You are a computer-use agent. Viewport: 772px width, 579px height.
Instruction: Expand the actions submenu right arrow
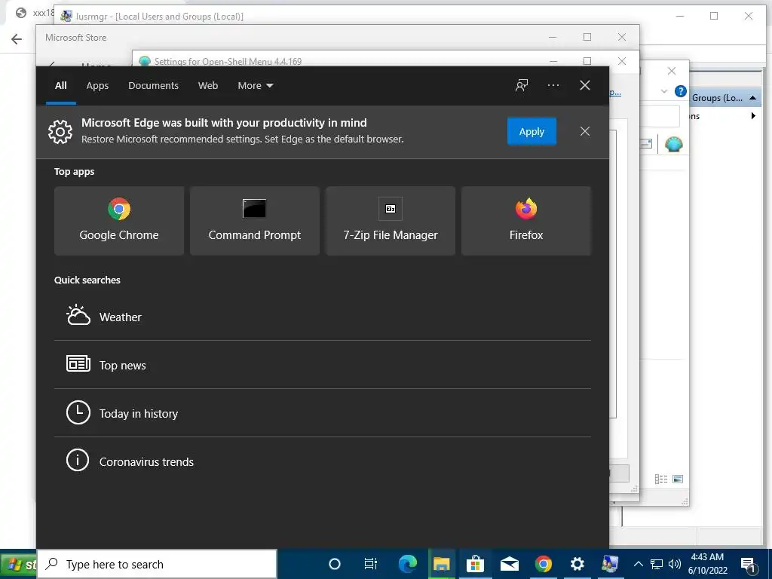pos(753,116)
